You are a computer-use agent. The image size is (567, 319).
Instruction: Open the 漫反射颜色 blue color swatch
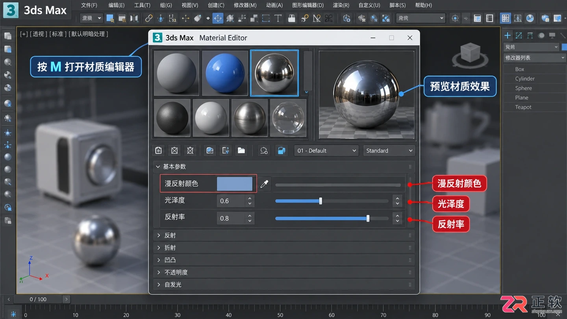click(235, 184)
